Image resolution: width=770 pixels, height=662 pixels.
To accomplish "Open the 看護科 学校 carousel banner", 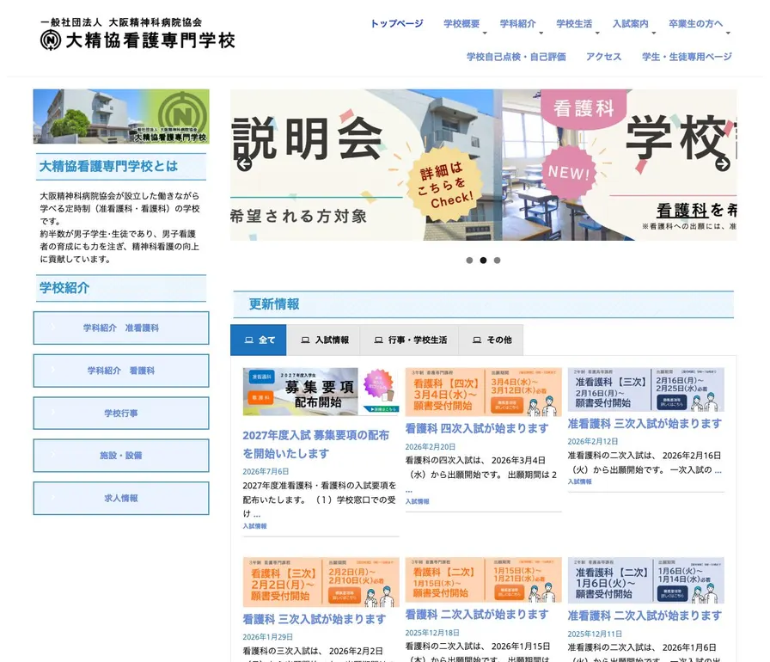I will 620,164.
